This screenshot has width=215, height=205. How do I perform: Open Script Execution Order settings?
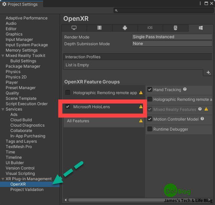coord(26,104)
